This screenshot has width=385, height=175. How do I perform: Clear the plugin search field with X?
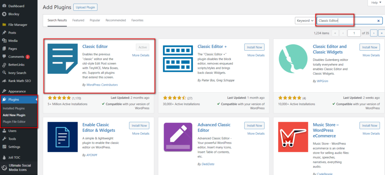[378, 21]
